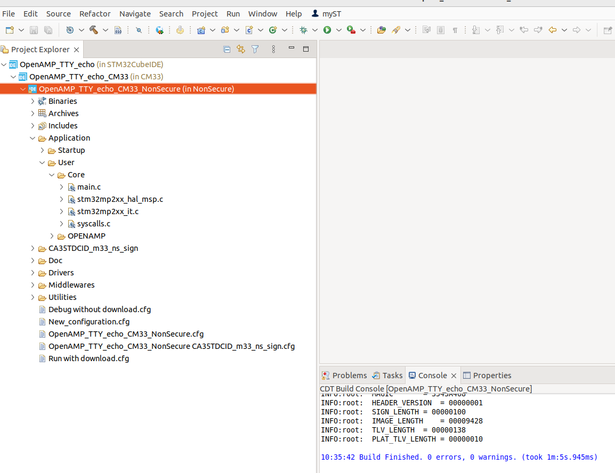Viewport: 615px width, 473px height.
Task: Click the build configuration gear icon
Action: (70, 30)
